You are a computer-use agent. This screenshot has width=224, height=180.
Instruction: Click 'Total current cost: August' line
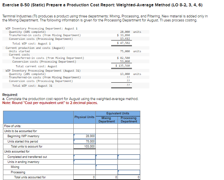click(x=36, y=66)
